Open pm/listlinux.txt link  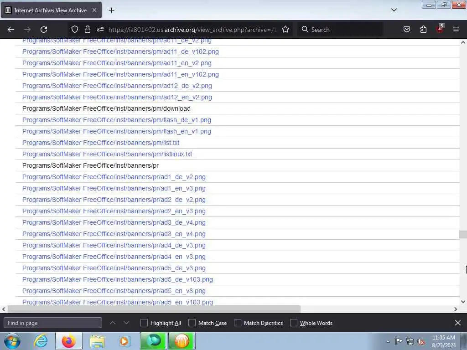tap(107, 154)
